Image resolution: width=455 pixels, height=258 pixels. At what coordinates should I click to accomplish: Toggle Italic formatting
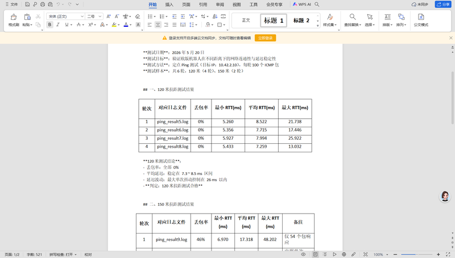[x=58, y=25]
